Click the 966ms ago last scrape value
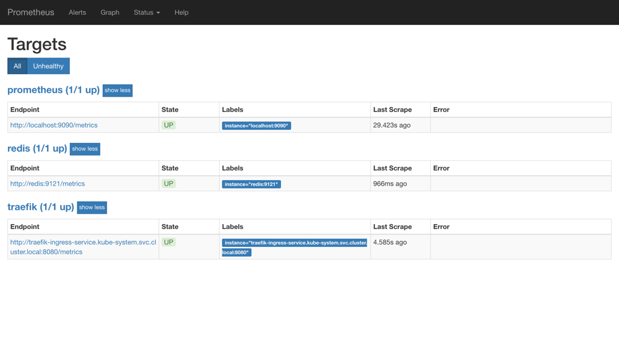 coord(390,184)
